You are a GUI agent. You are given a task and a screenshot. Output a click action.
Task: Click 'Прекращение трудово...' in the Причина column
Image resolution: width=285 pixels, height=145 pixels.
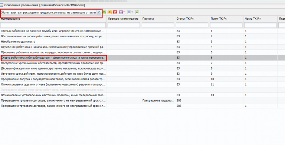click(x=158, y=100)
